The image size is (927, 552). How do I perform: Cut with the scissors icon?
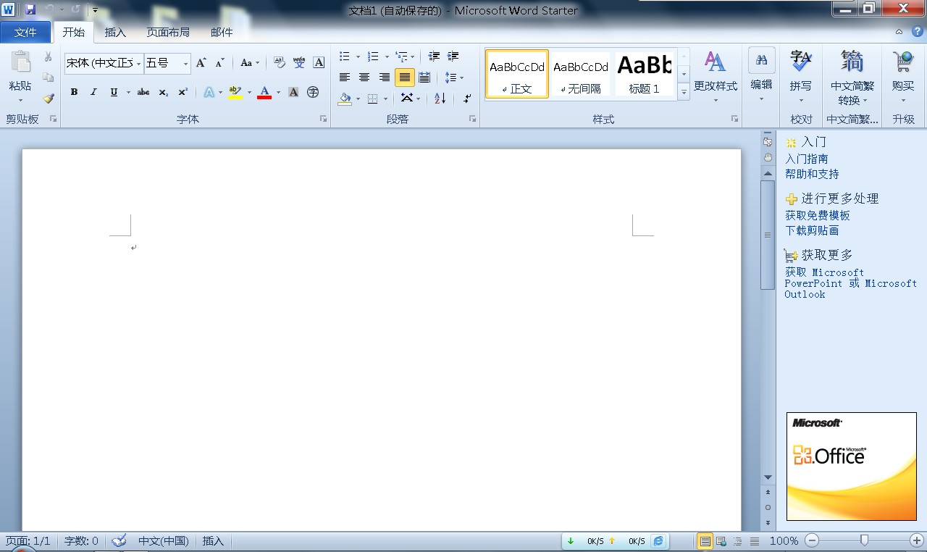pyautogui.click(x=48, y=57)
